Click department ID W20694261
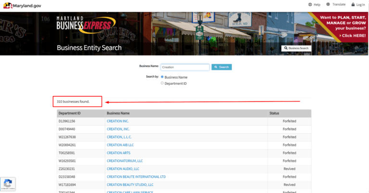The width and height of the screenshot is (369, 193). point(67,145)
